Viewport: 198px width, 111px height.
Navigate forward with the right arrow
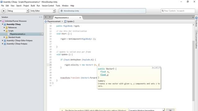(50, 17)
